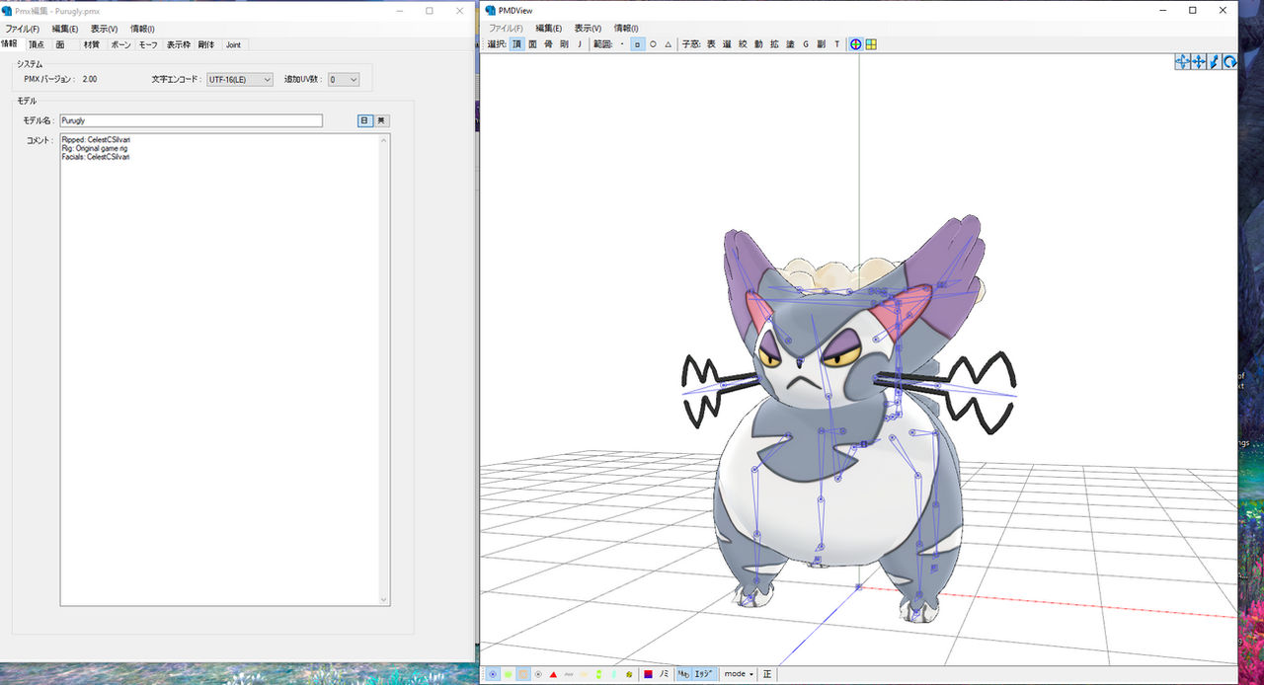Click the first camera move arrows icon
Viewport: 1264px width, 685px height.
coord(1182,61)
